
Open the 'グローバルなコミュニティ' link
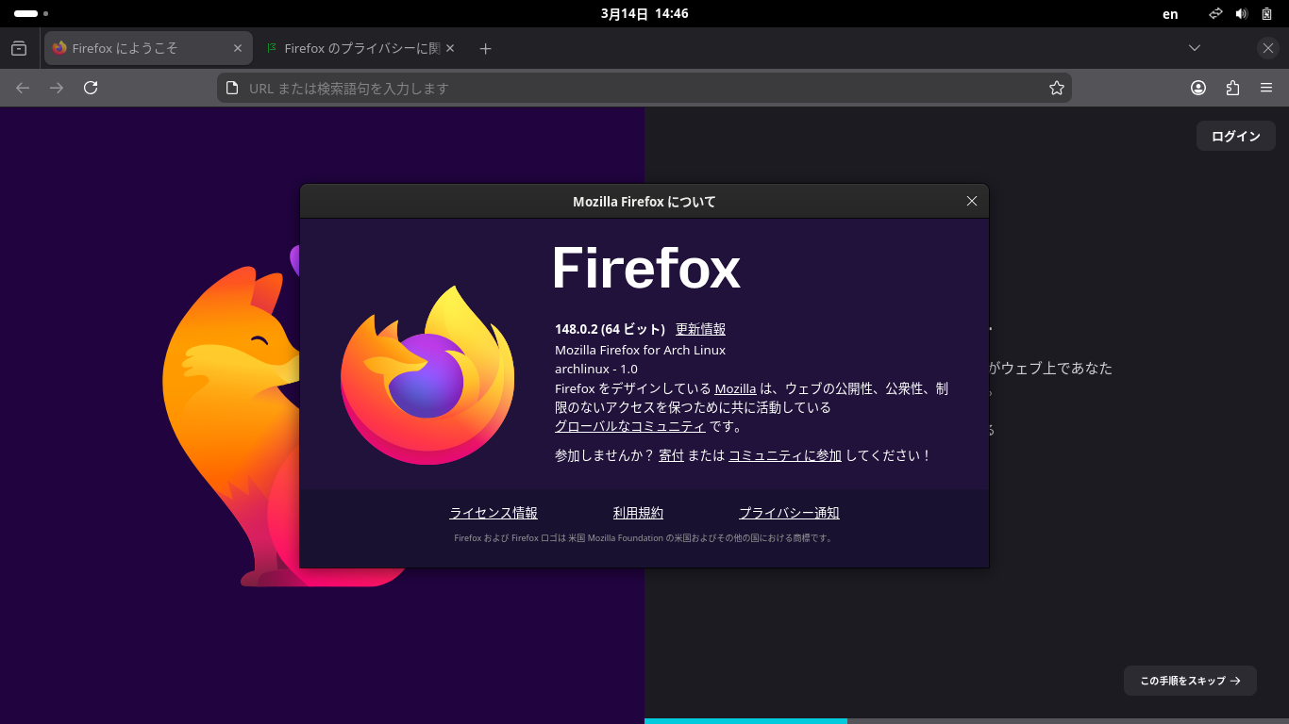click(x=629, y=426)
